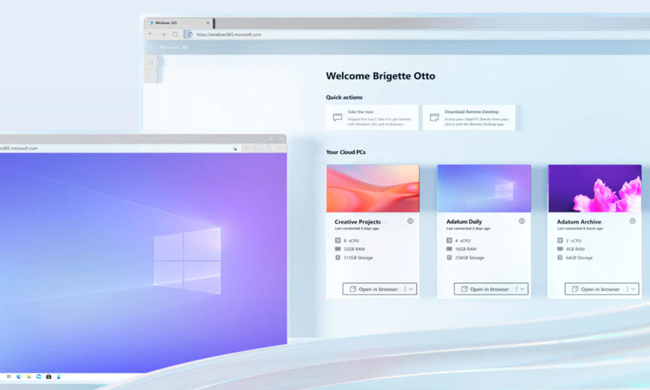Select the Windows 365 browser tab
The image size is (650, 390).
point(179,23)
